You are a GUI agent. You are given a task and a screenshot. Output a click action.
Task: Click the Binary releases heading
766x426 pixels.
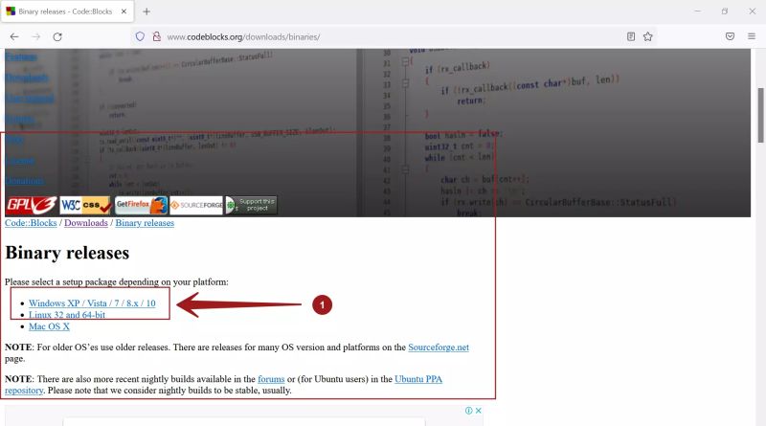click(67, 253)
